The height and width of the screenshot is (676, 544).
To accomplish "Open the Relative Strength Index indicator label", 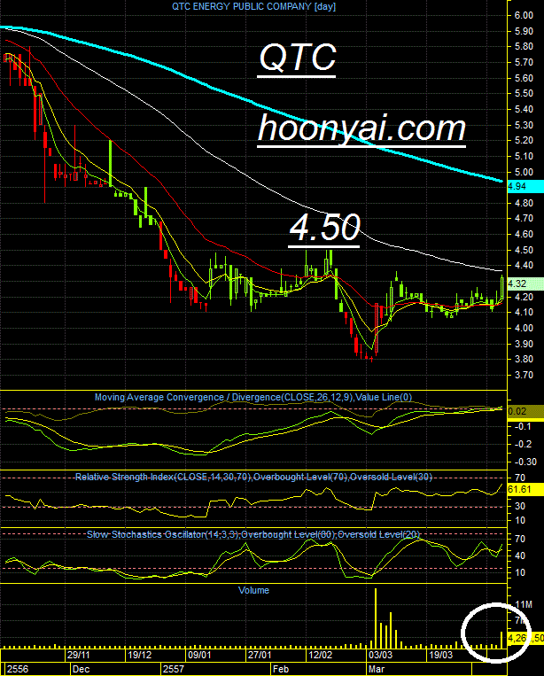I will (x=253, y=478).
